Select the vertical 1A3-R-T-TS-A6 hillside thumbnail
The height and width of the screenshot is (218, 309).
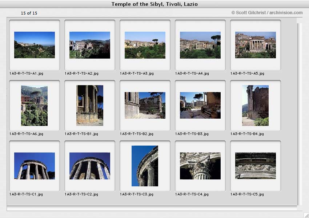(34, 106)
